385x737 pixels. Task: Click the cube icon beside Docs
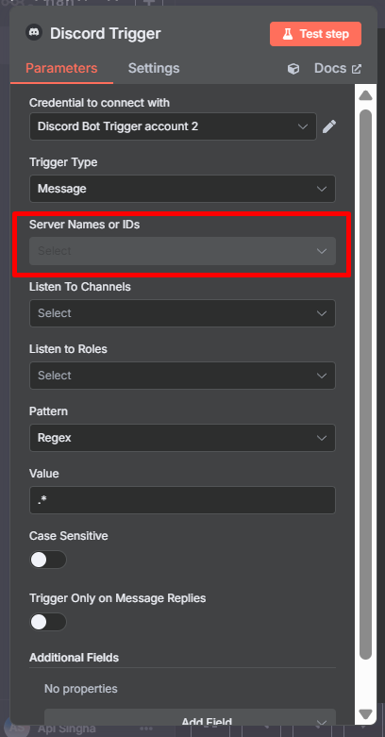coord(293,69)
